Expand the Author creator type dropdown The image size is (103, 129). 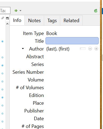point(23,49)
